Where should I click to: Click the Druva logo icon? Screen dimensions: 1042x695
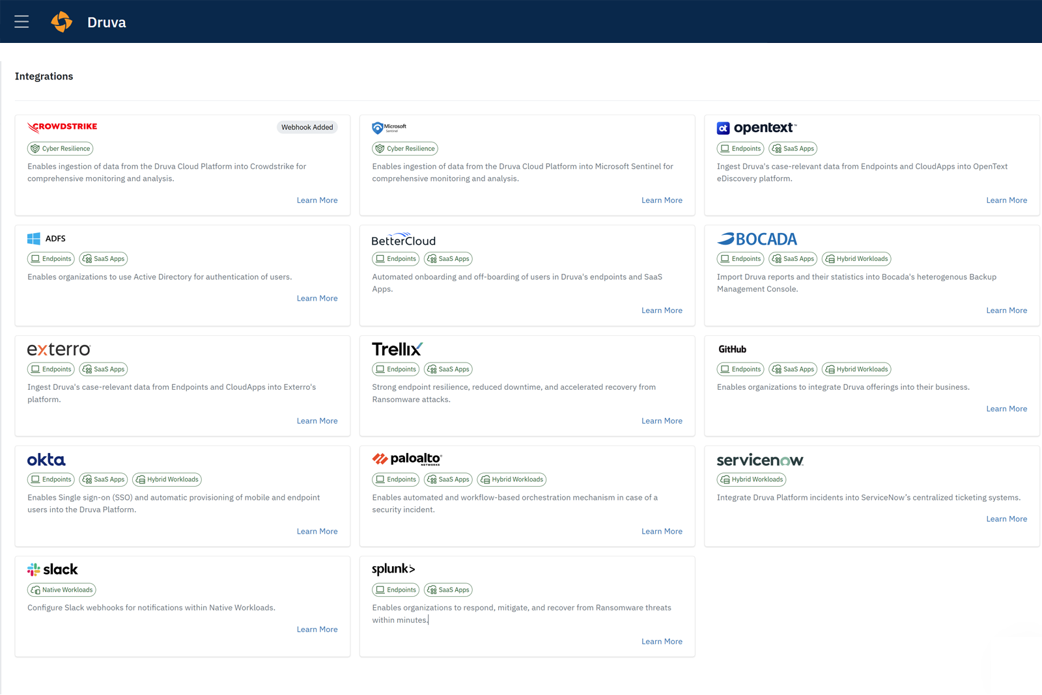(x=62, y=22)
